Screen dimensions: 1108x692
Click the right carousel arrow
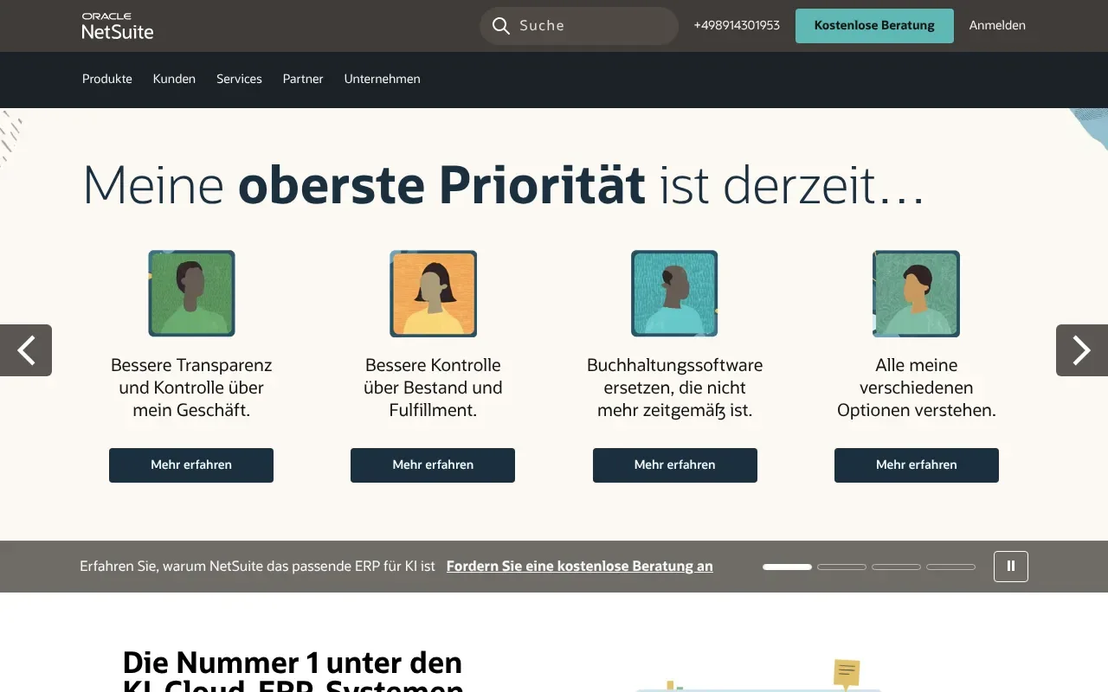[x=1081, y=350]
